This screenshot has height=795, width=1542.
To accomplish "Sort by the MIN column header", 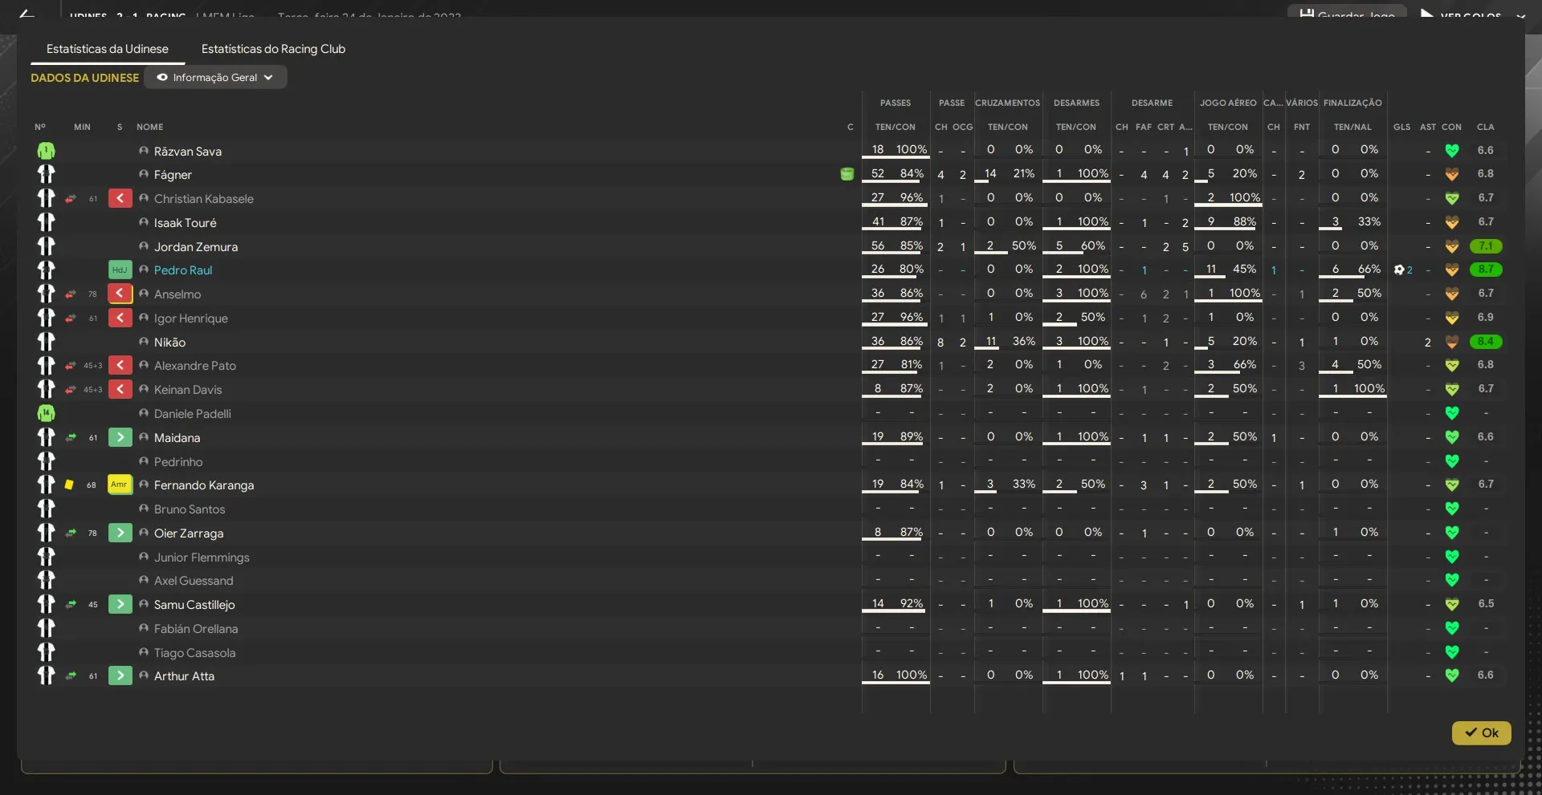I will coord(82,127).
